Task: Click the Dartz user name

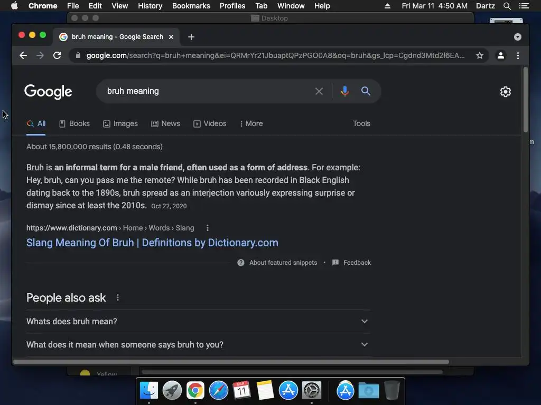Action: [x=486, y=6]
